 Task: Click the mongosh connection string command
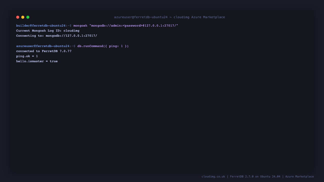point(126,26)
